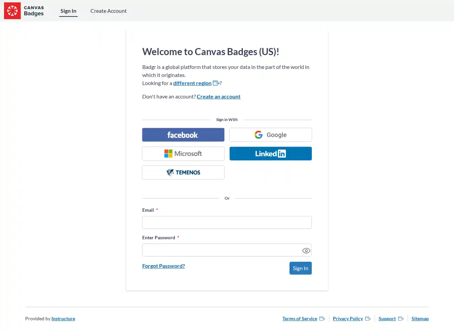Sign in with Facebook
The width and height of the screenshot is (454, 330).
tap(183, 135)
